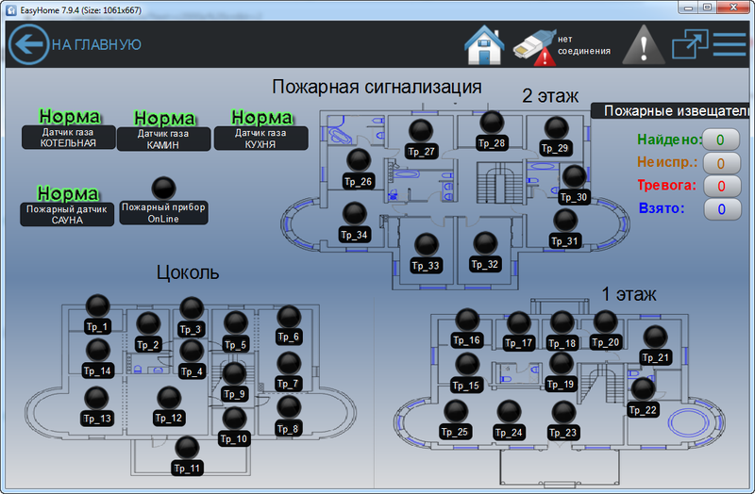This screenshot has width=755, height=494.
Task: Click the Неиспр. counter field
Action: click(x=721, y=163)
